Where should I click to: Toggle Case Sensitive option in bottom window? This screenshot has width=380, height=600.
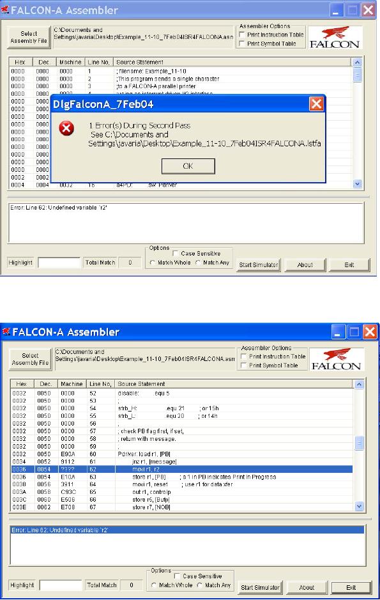(x=177, y=576)
